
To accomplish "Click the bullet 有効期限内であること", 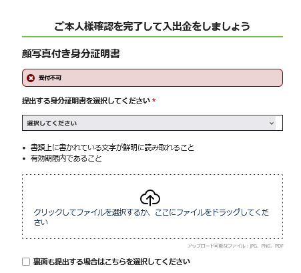I will tap(66, 158).
